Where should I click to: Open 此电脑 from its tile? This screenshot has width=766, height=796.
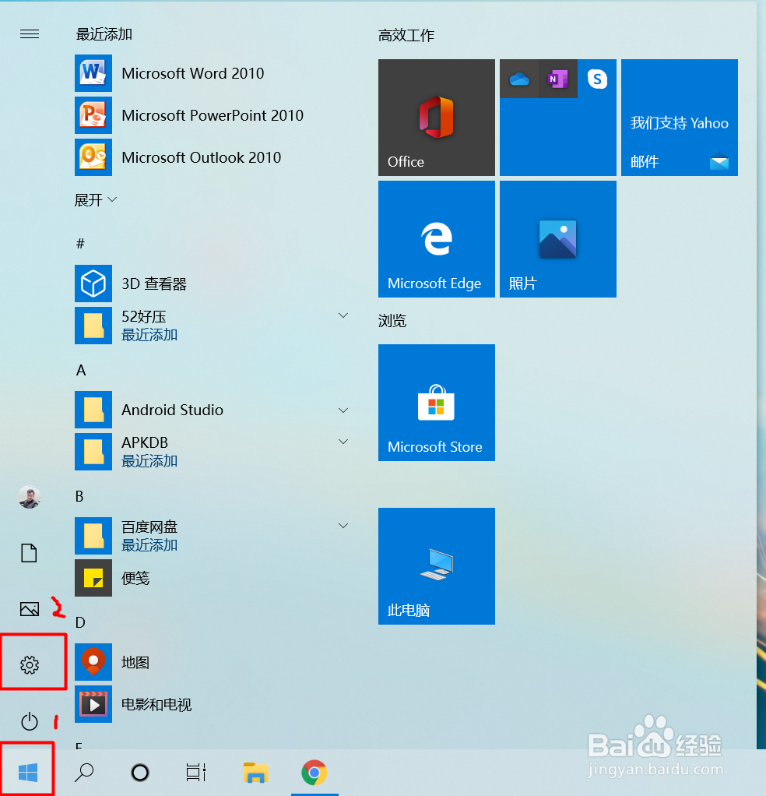tap(435, 565)
